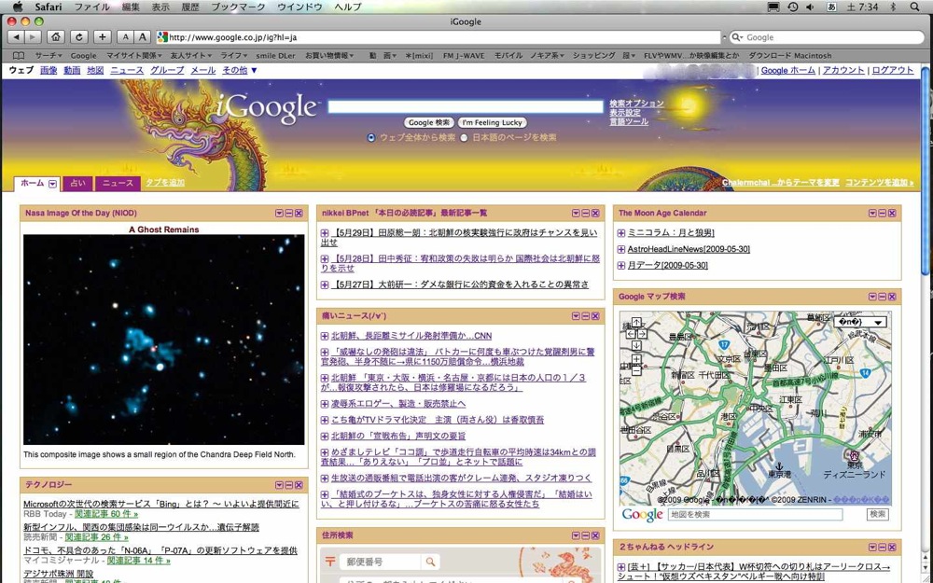Viewport: 933px width, 583px height.
Task: Open the サーチ bookmarks folder
Action: 48,55
